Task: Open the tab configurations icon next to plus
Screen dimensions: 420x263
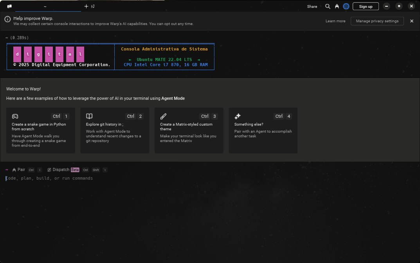Action: pos(93,6)
